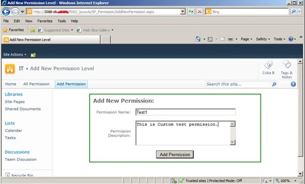Expand the command bar overflow chevron
The height and width of the screenshot is (184, 305).
click(301, 37)
